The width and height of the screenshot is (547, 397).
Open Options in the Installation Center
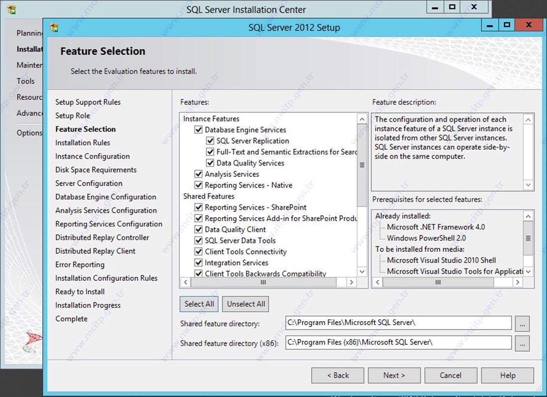(x=30, y=133)
